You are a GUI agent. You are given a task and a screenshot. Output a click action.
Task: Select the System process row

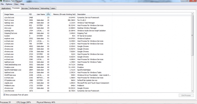click(58, 36)
